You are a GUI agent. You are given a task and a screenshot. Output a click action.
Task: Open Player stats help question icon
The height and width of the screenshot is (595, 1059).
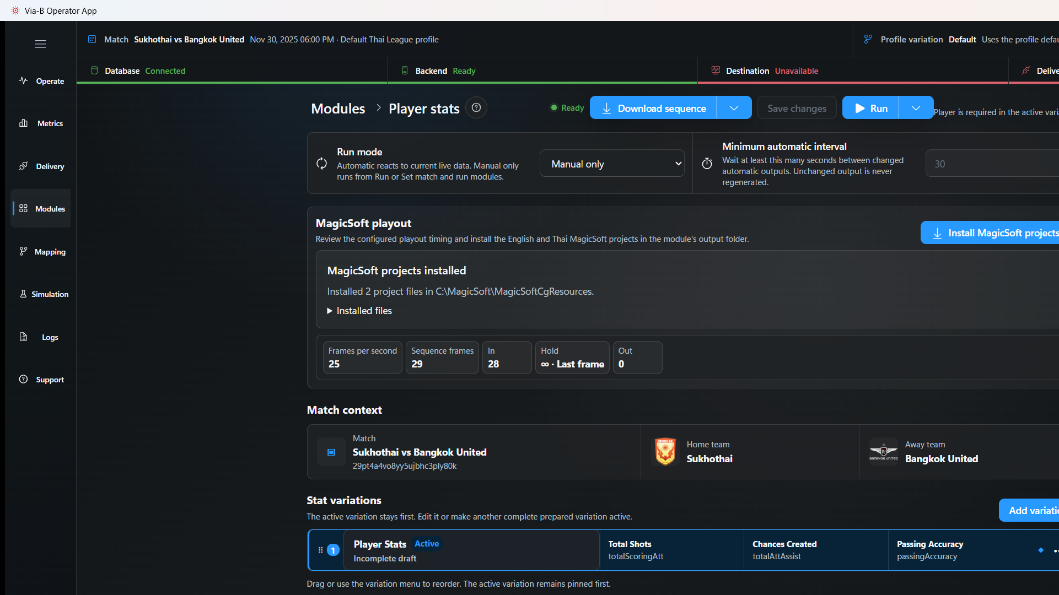point(476,108)
